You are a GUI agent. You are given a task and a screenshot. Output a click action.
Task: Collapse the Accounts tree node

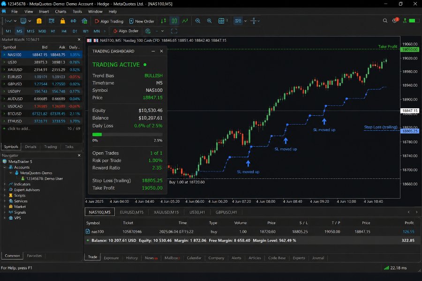pos(5,167)
